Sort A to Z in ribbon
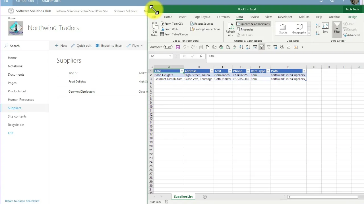 [318, 26]
